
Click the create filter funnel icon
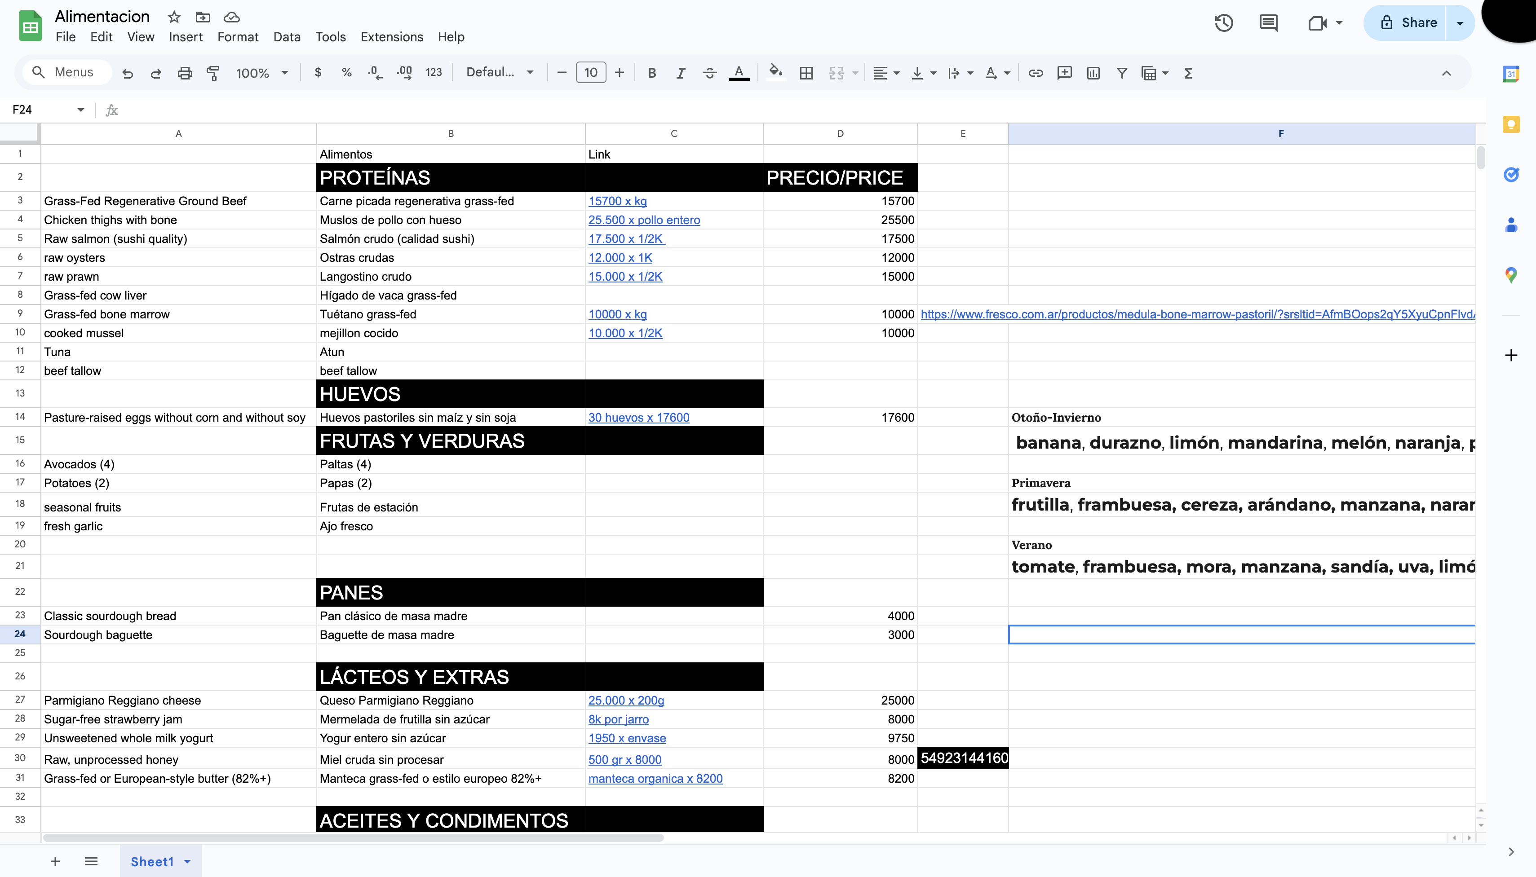point(1121,73)
